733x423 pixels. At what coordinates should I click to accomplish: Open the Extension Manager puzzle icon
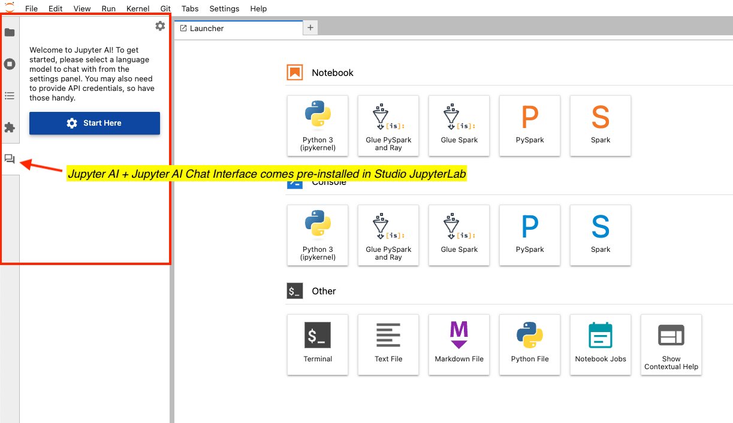[10, 127]
